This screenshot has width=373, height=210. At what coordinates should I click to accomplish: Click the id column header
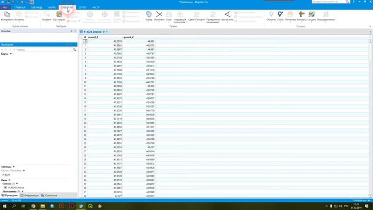pos(85,37)
